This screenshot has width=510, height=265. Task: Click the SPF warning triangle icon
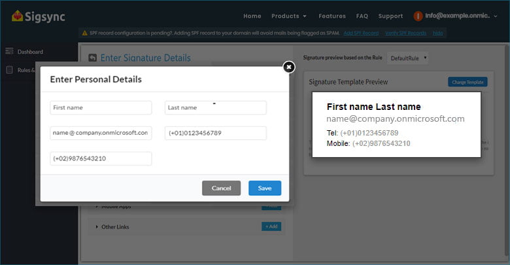[84, 33]
